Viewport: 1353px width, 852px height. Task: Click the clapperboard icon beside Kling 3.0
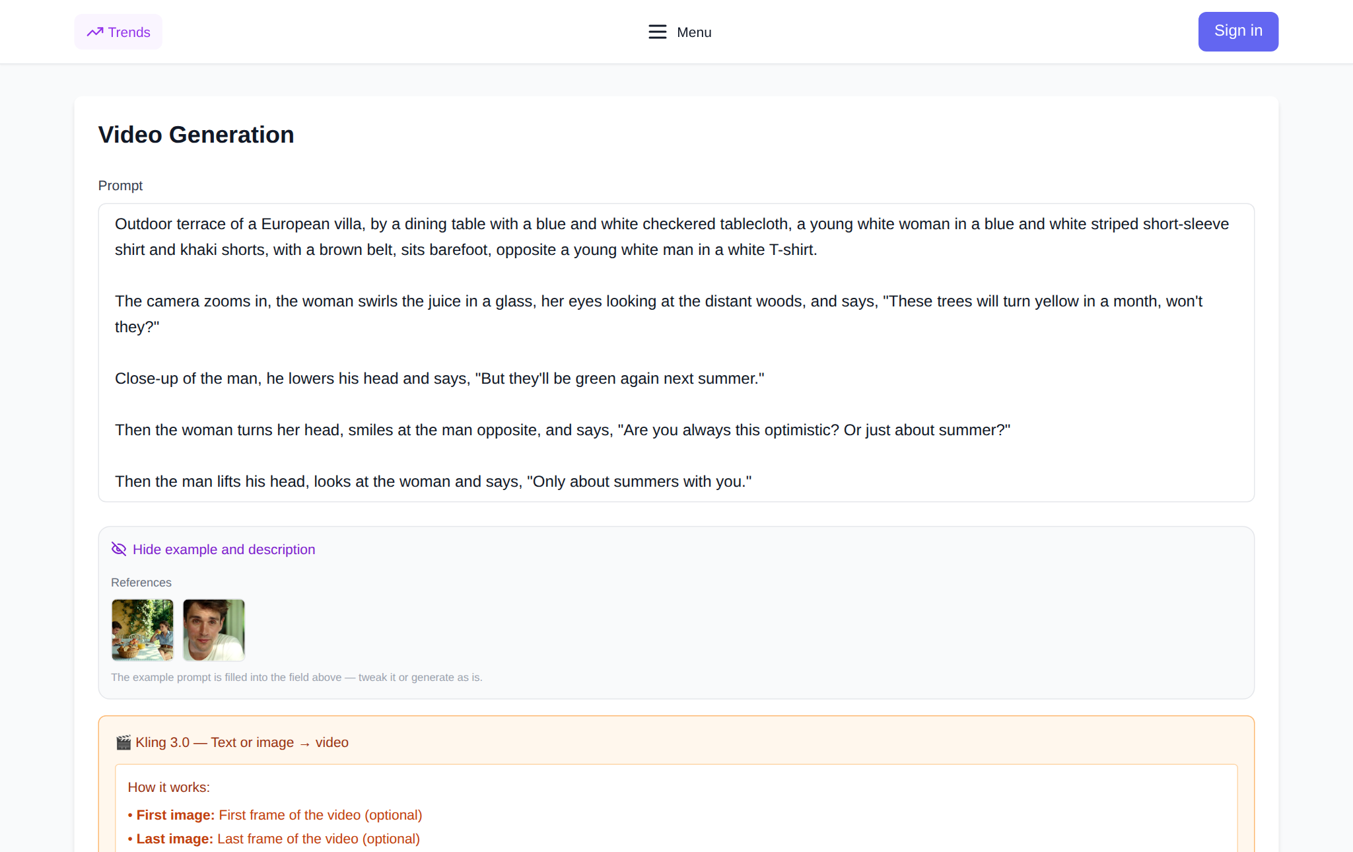(123, 742)
